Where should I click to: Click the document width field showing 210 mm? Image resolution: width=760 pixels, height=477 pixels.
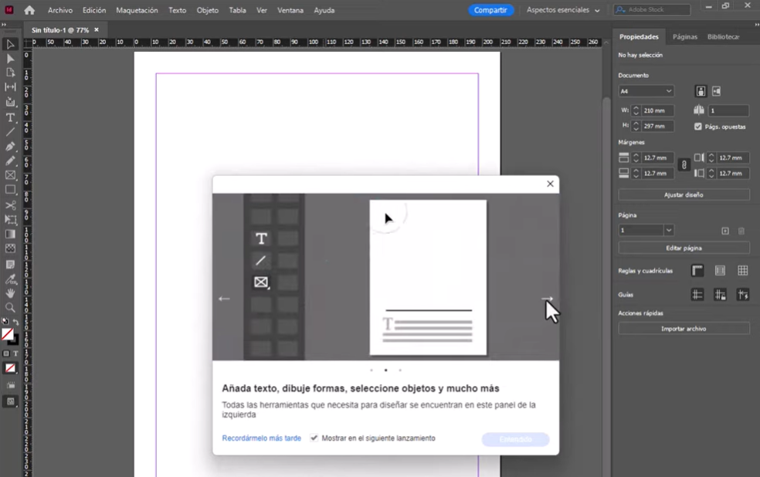click(653, 110)
